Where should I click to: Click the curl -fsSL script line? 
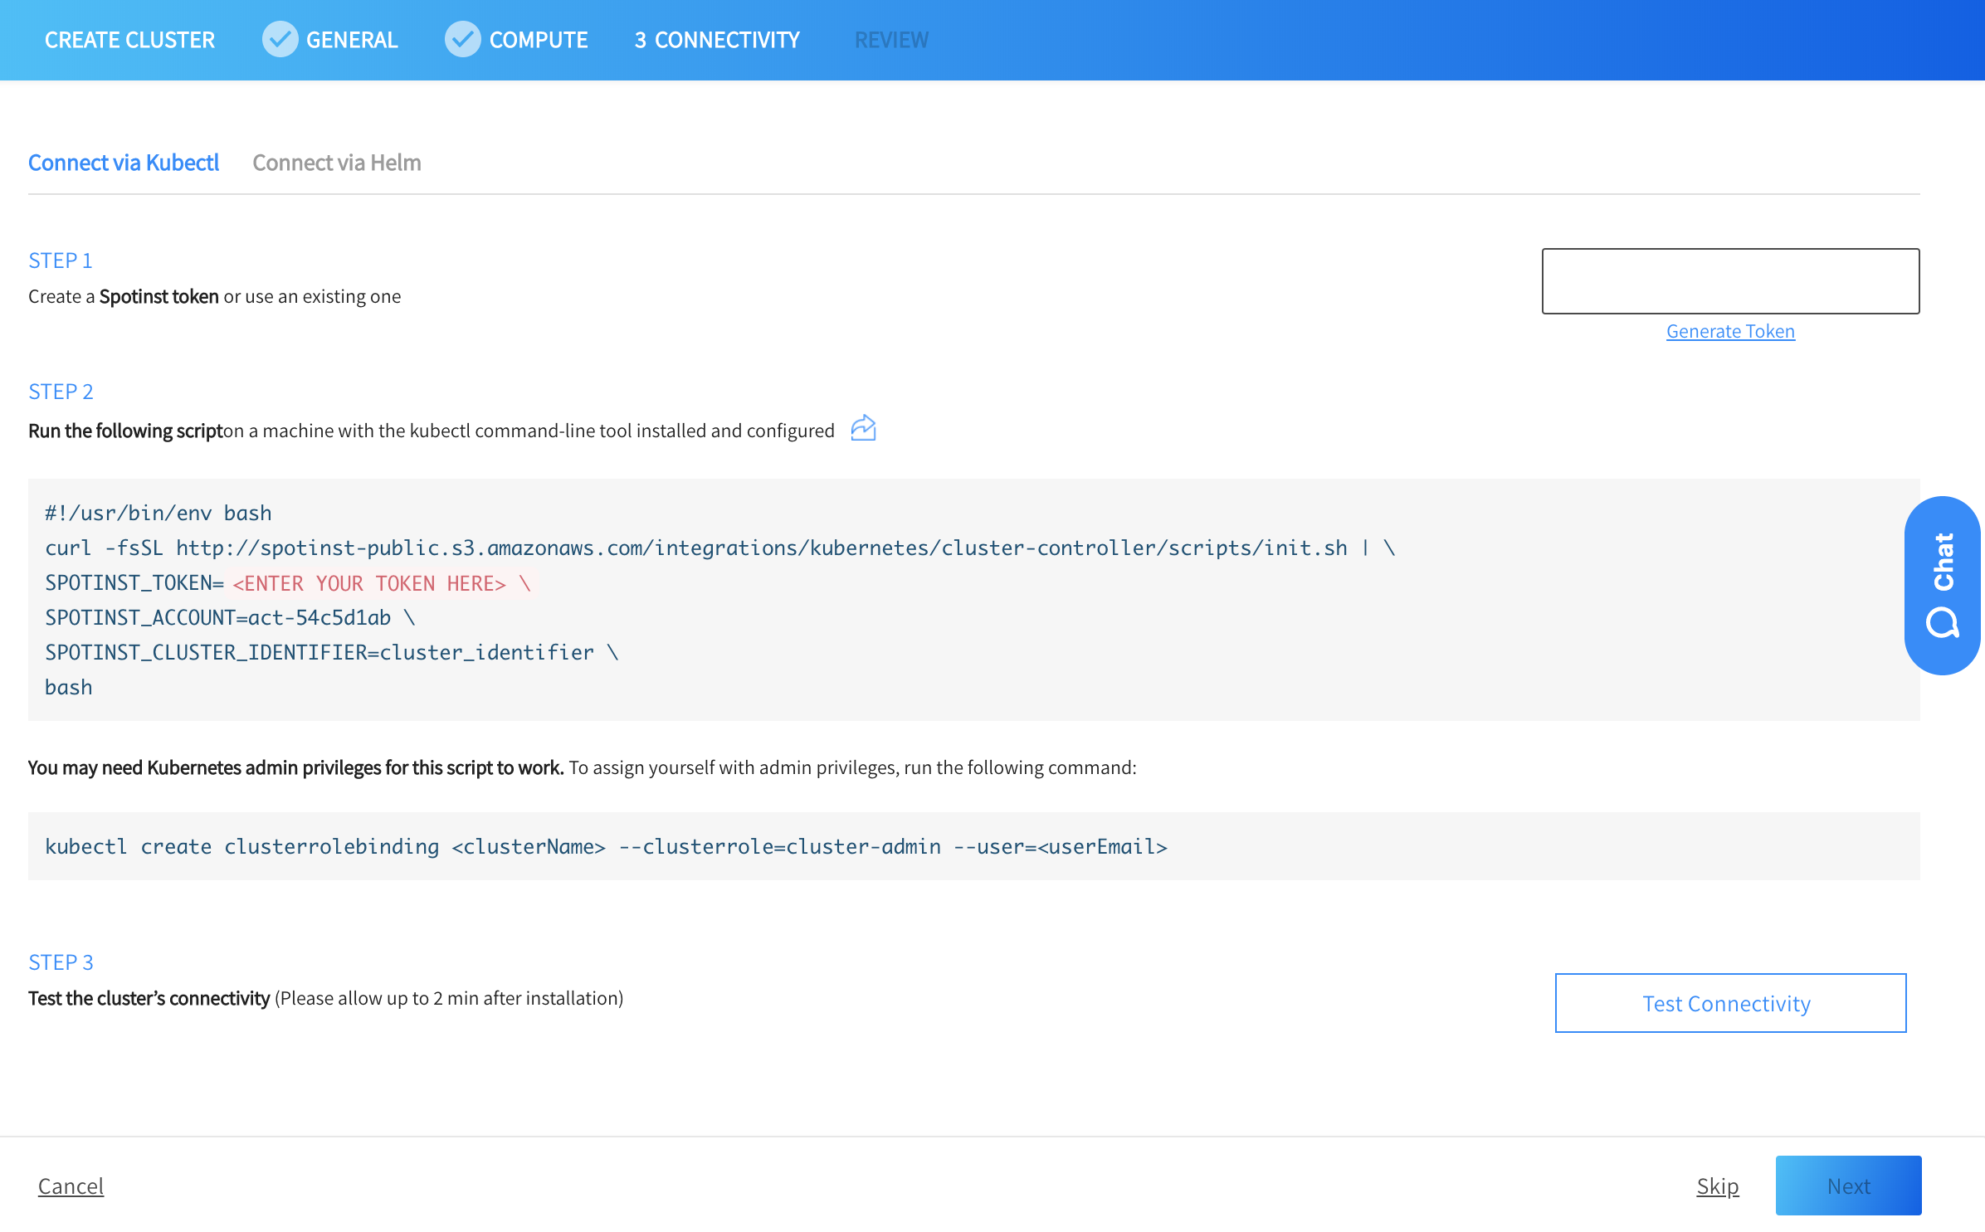(x=720, y=548)
